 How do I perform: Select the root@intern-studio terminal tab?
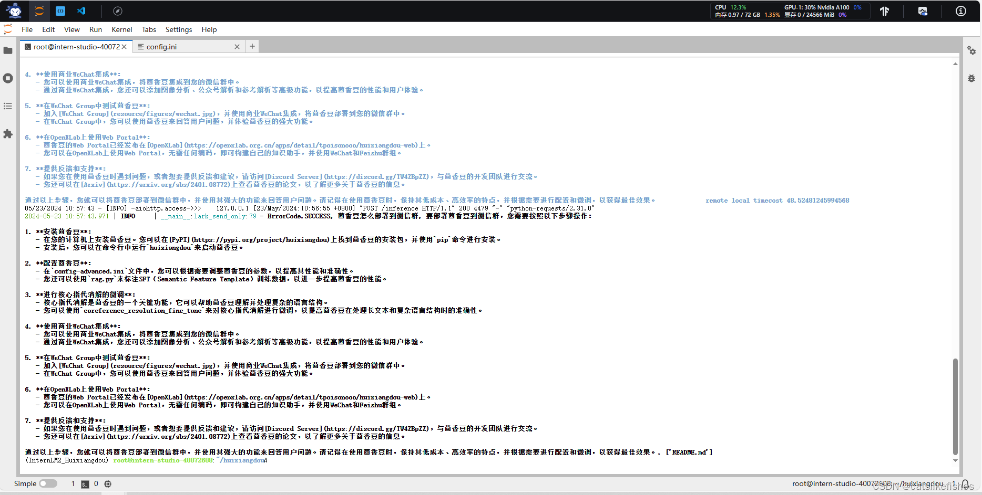(x=77, y=47)
